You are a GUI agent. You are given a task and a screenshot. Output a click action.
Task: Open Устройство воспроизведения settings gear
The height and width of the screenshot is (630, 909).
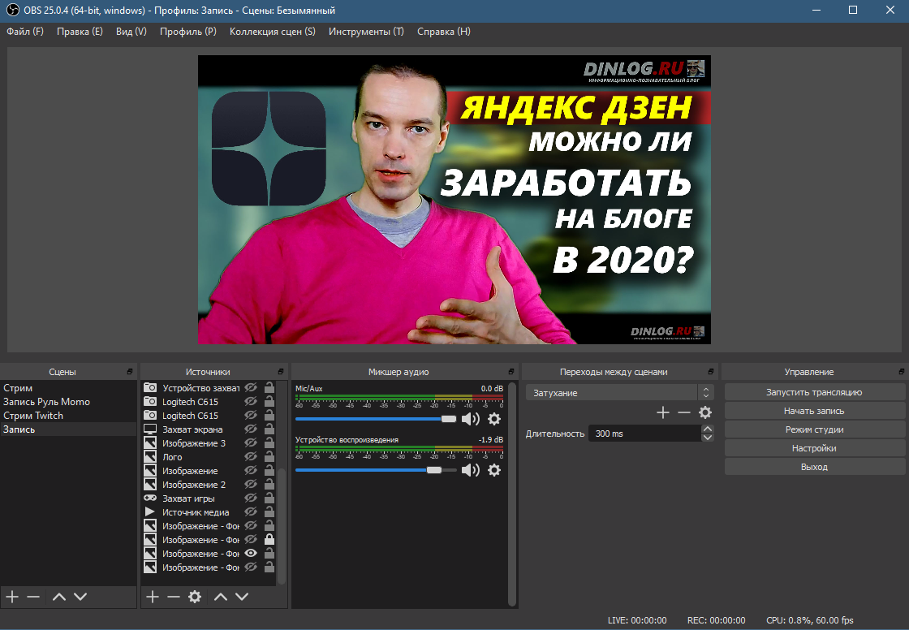pos(494,470)
